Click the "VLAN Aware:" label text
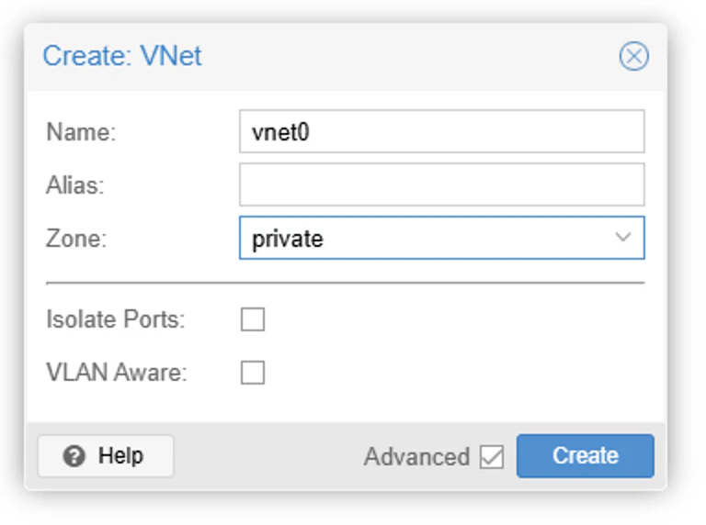 [x=116, y=373]
